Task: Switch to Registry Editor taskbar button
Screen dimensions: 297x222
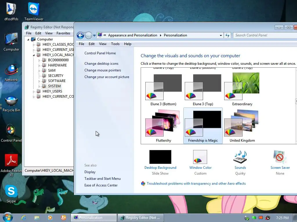Action: [141, 218]
